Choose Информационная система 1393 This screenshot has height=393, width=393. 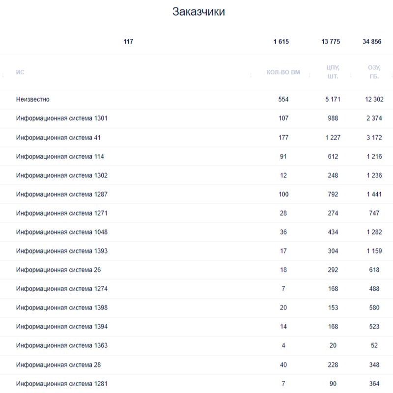click(x=62, y=251)
